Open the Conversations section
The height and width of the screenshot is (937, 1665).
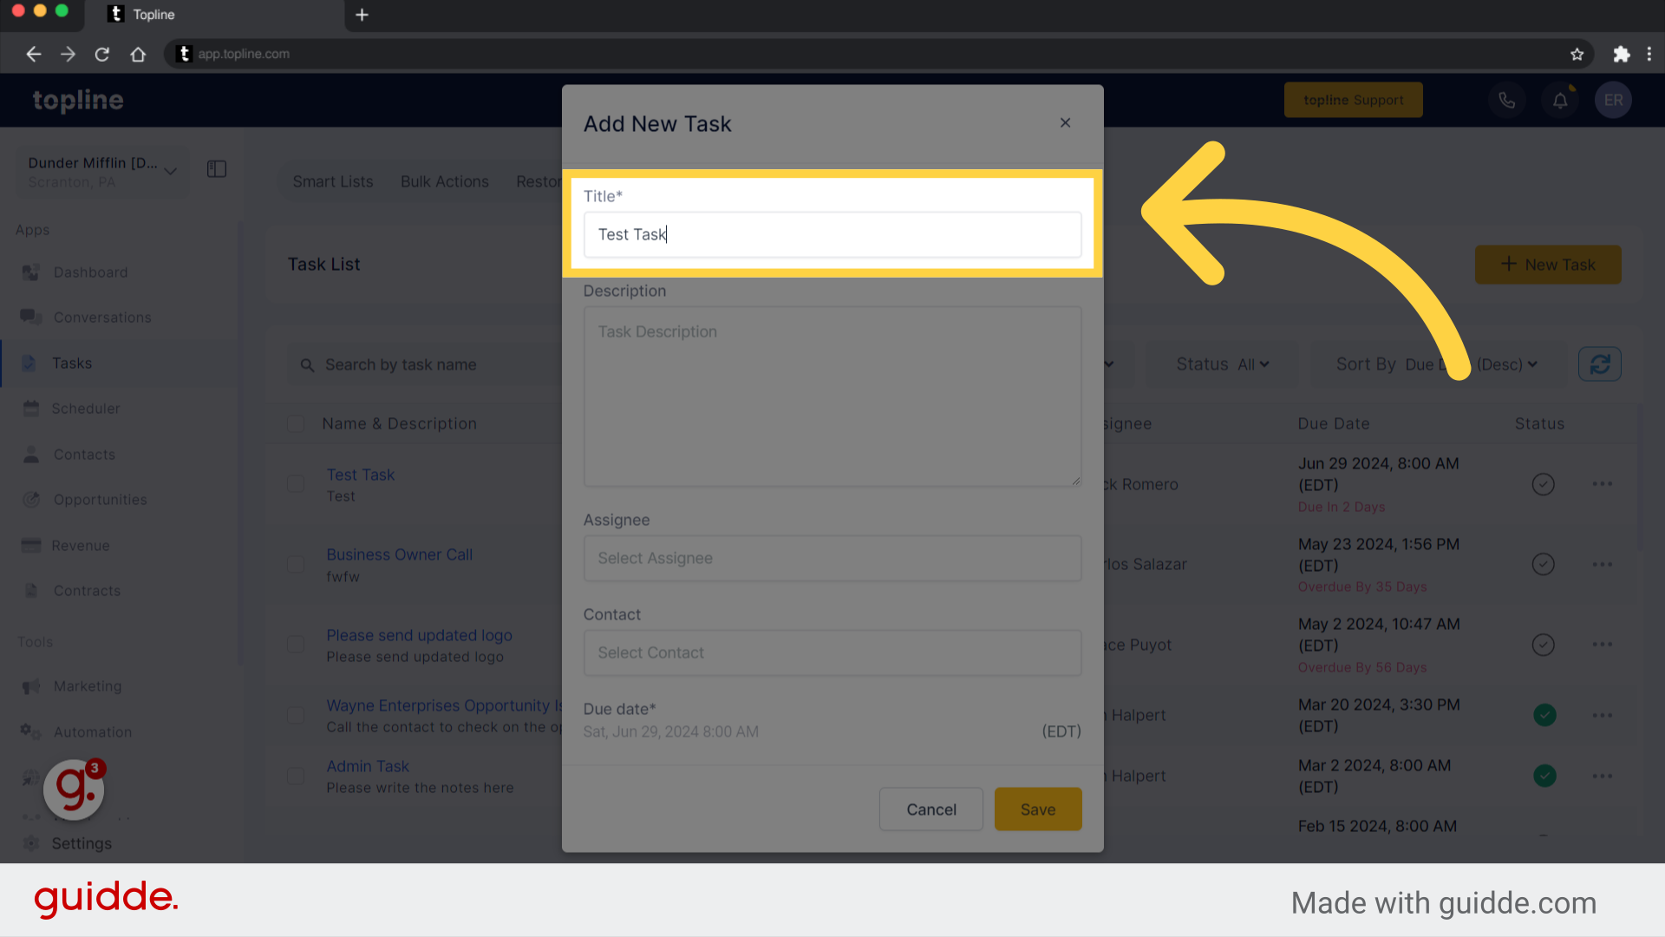[x=103, y=317]
